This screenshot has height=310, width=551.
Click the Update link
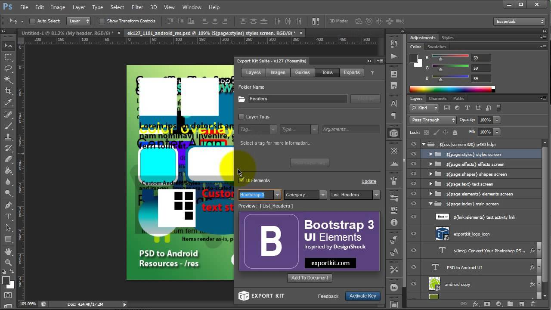click(x=369, y=181)
